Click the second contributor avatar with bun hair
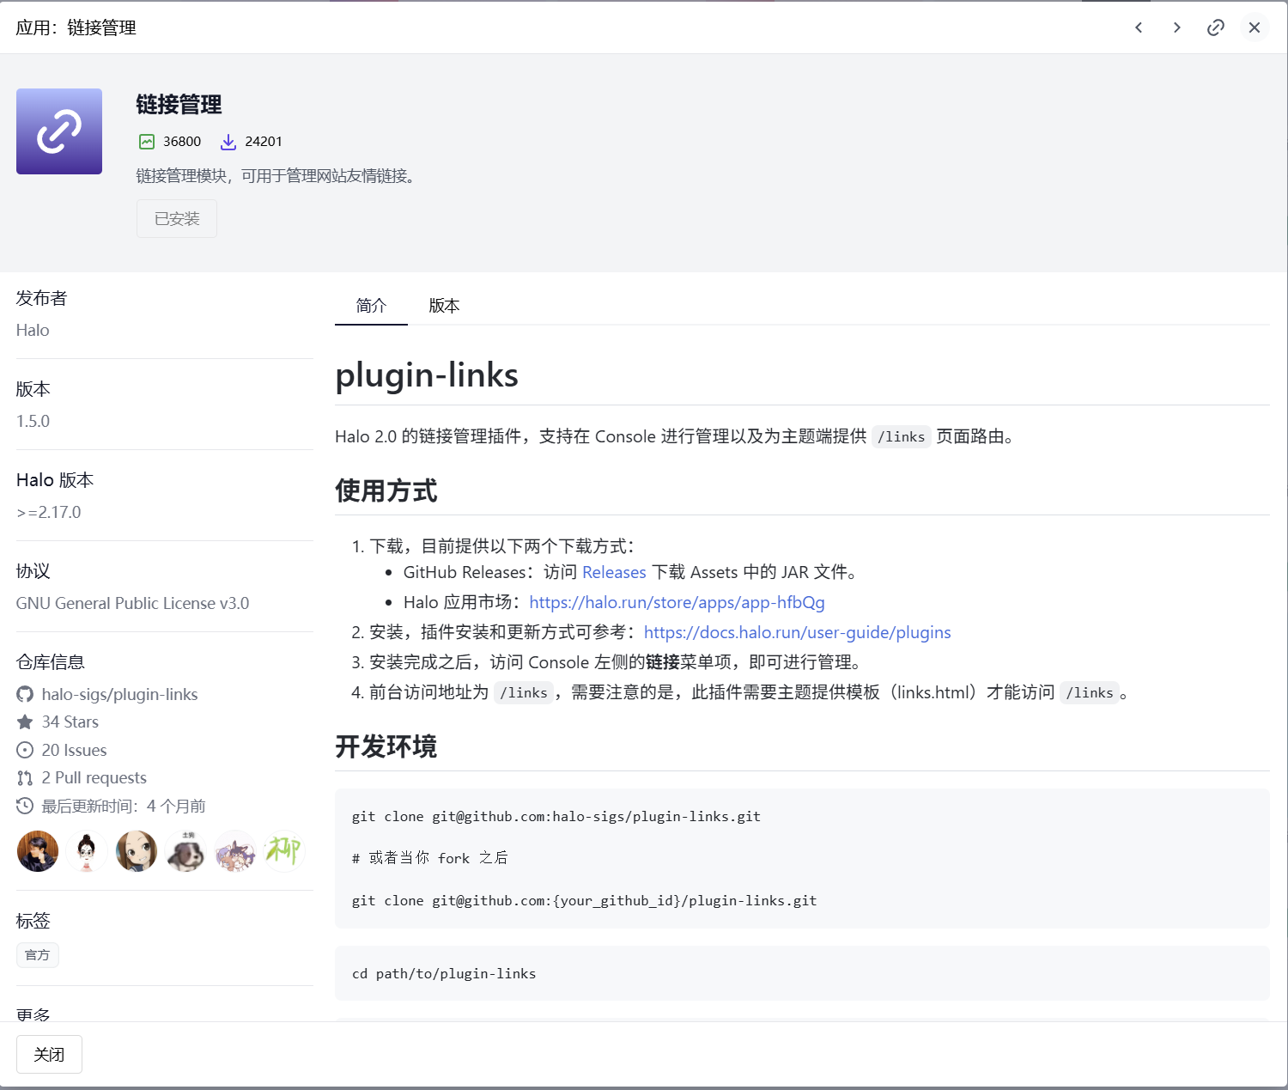1288x1090 pixels. [x=87, y=851]
